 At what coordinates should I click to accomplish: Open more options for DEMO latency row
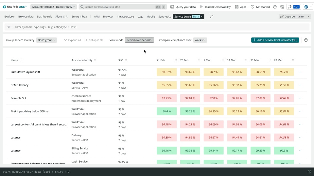point(300,85)
